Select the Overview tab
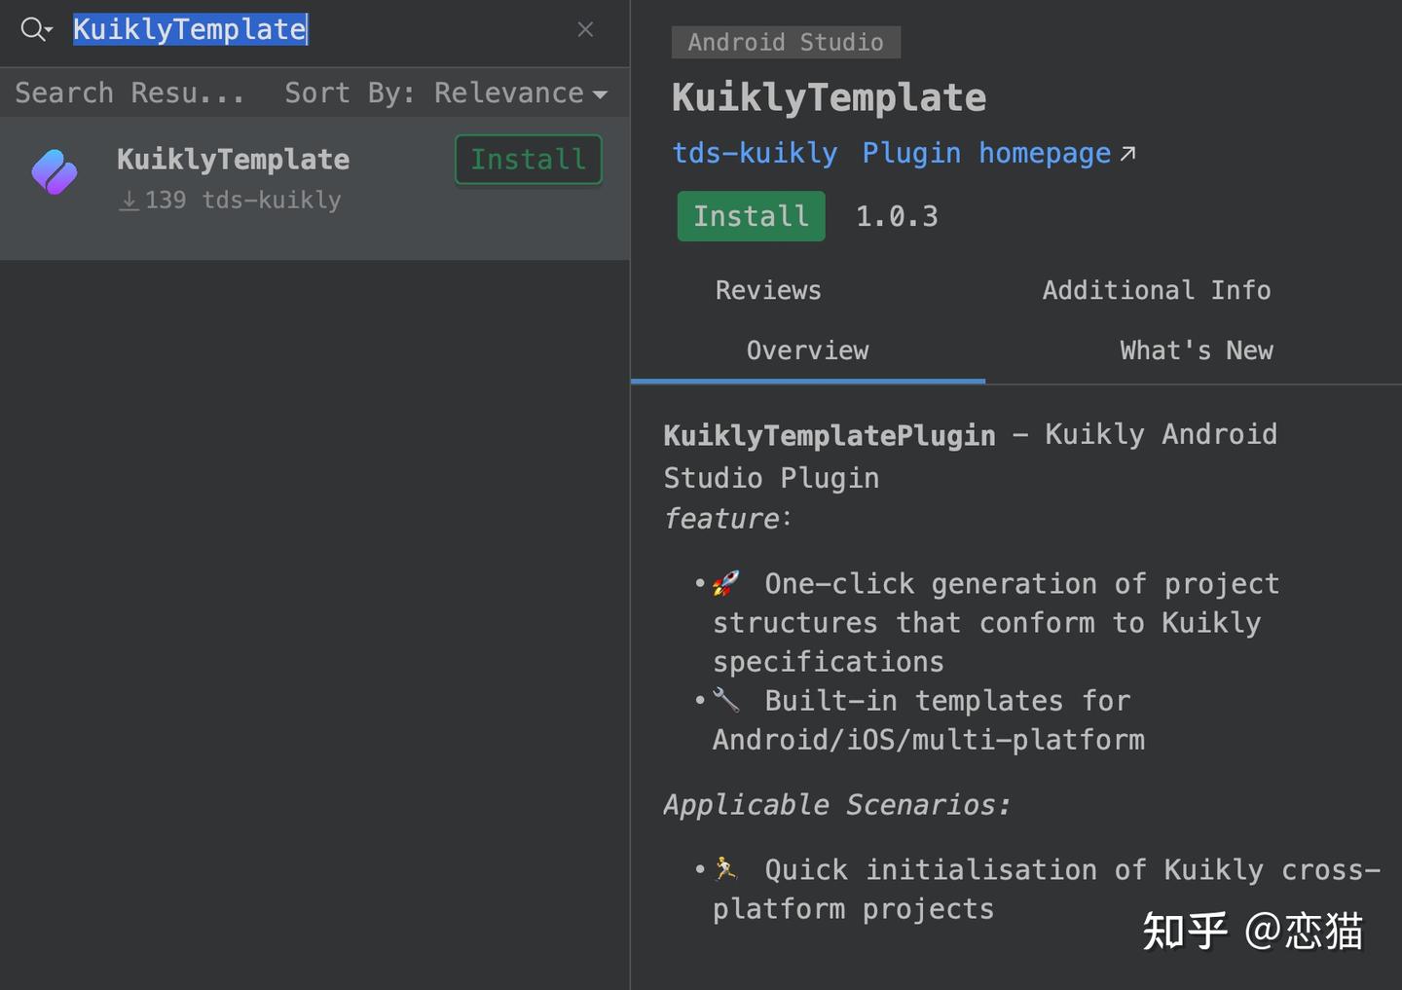 coord(807,350)
